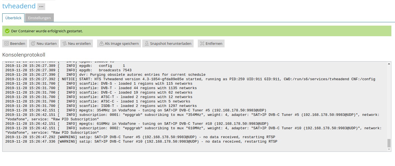Click Als Image speichern button

[x=119, y=43]
